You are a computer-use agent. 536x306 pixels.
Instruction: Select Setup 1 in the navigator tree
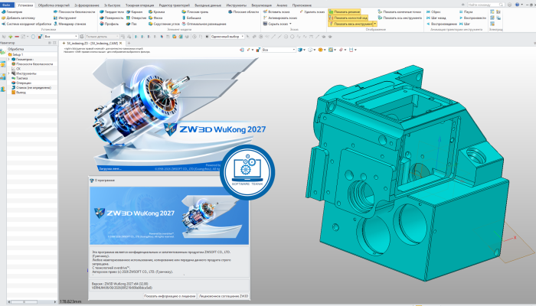tap(15, 54)
